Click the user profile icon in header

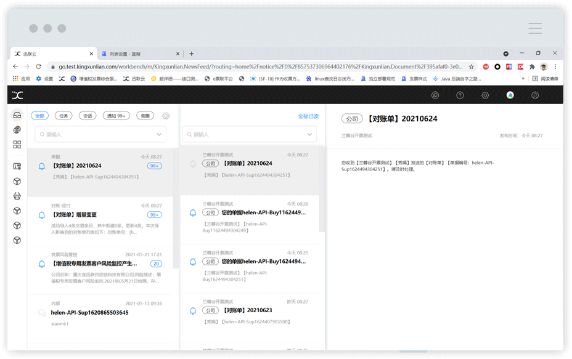click(535, 95)
